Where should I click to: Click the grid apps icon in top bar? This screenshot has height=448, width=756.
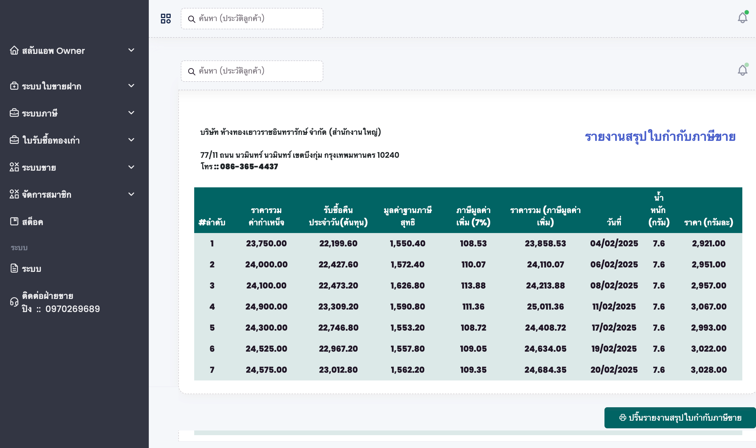coord(165,19)
